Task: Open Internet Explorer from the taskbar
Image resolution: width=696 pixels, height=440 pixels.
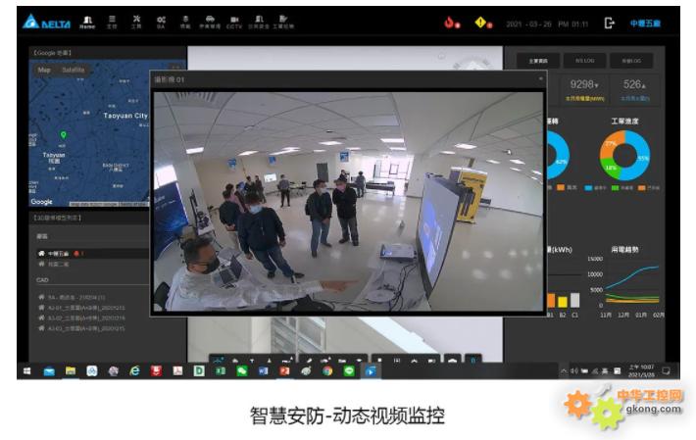Action: pyautogui.click(x=134, y=371)
